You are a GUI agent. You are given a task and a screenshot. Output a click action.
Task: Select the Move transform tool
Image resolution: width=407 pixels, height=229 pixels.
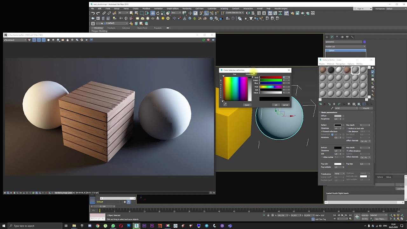click(153, 13)
